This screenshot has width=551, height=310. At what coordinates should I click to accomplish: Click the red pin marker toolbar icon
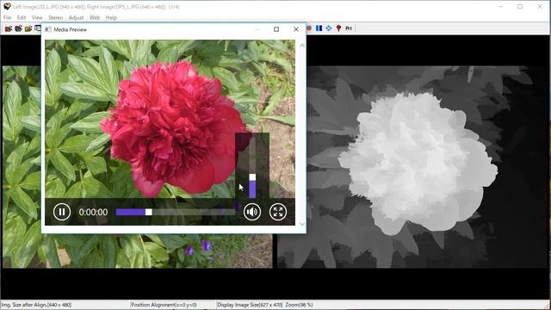[338, 28]
